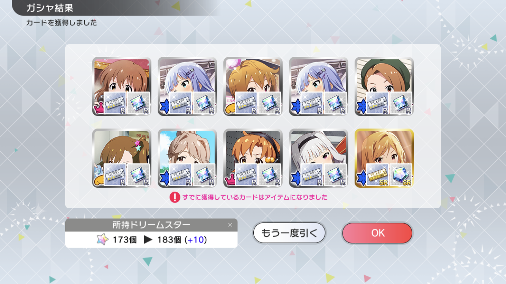The height and width of the screenshot is (284, 506).
Task: Tap the SR crystal gem icon
Action: 401,175
